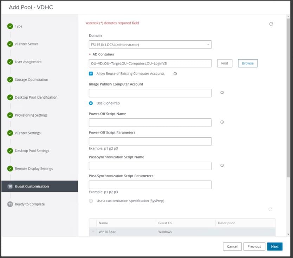Screen dimensions: 293x258
Task: Open the Domain dropdown
Action: click(150, 45)
